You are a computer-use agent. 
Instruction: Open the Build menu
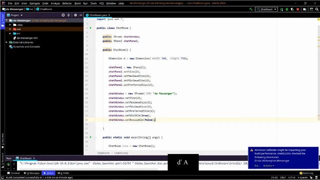(77, 3)
